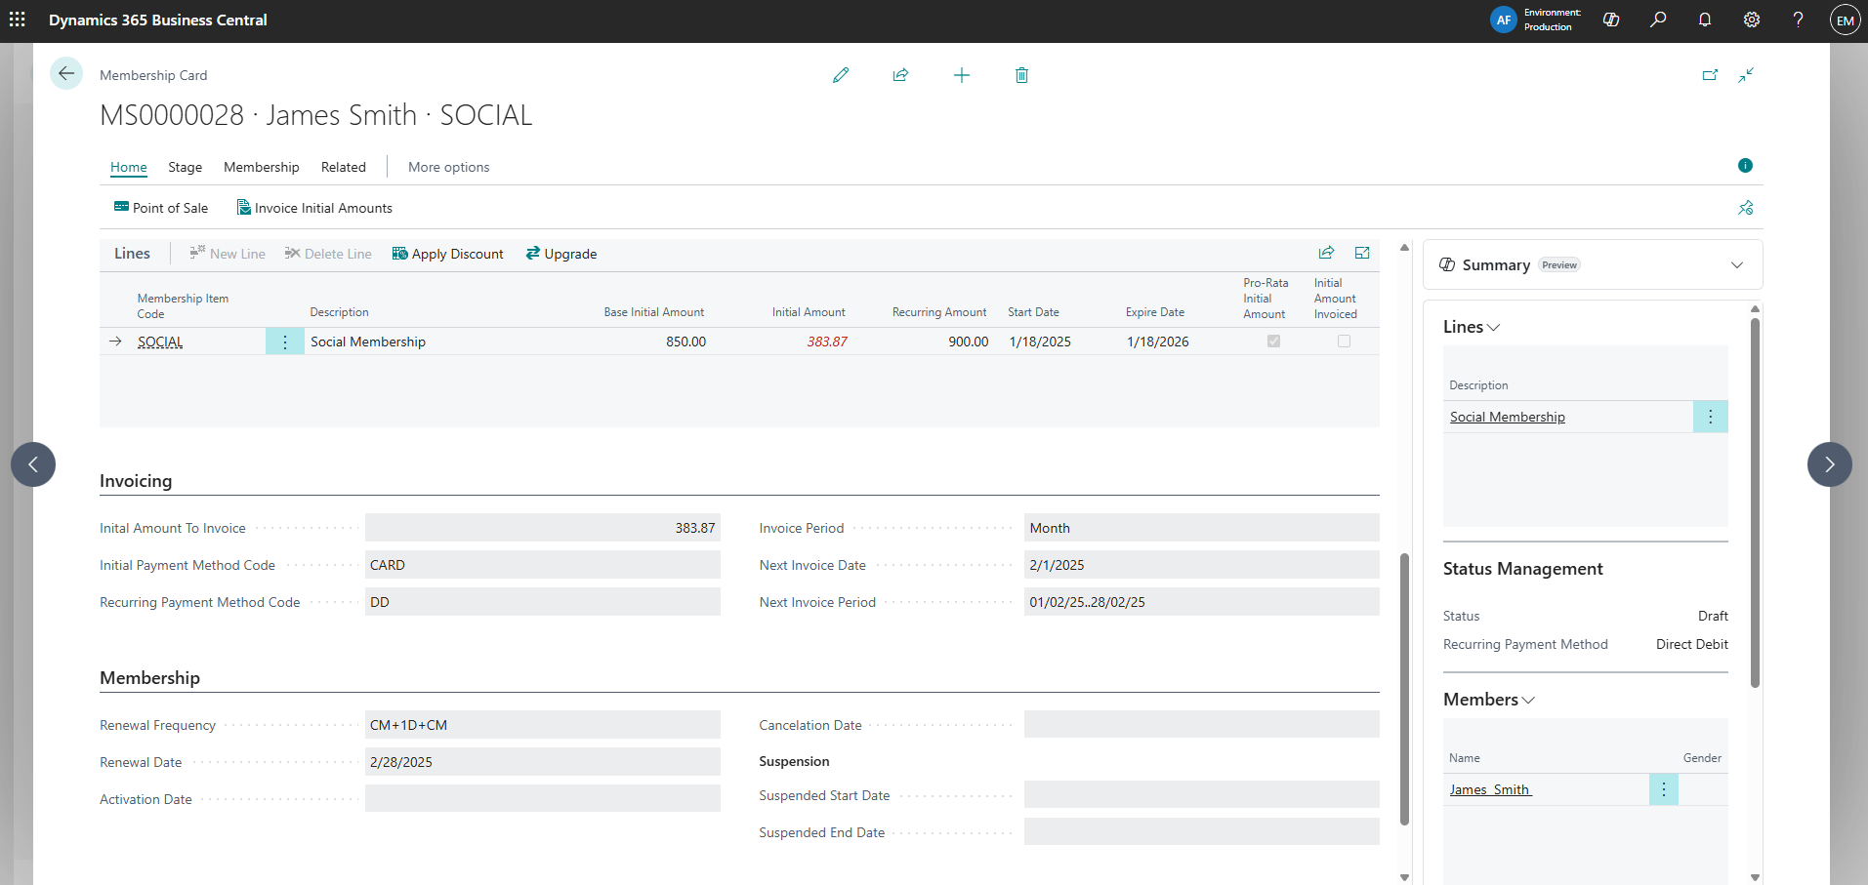The width and height of the screenshot is (1868, 885).
Task: Open options for James Smith member row
Action: [x=1664, y=789]
